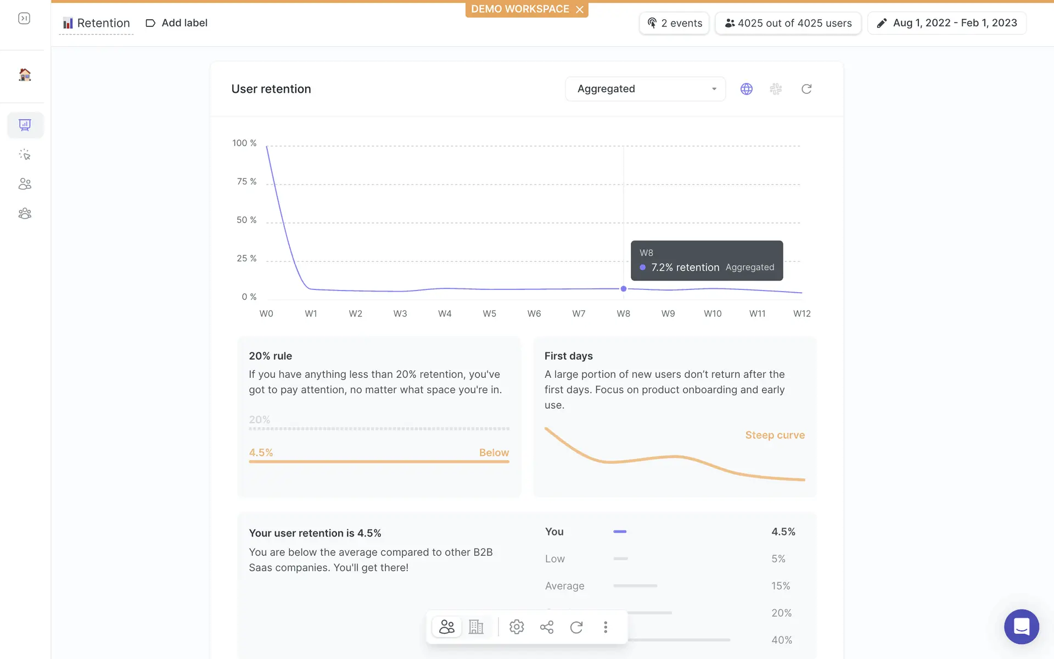1054x659 pixels.
Task: Toggle users view in bottom toolbar
Action: pos(446,627)
